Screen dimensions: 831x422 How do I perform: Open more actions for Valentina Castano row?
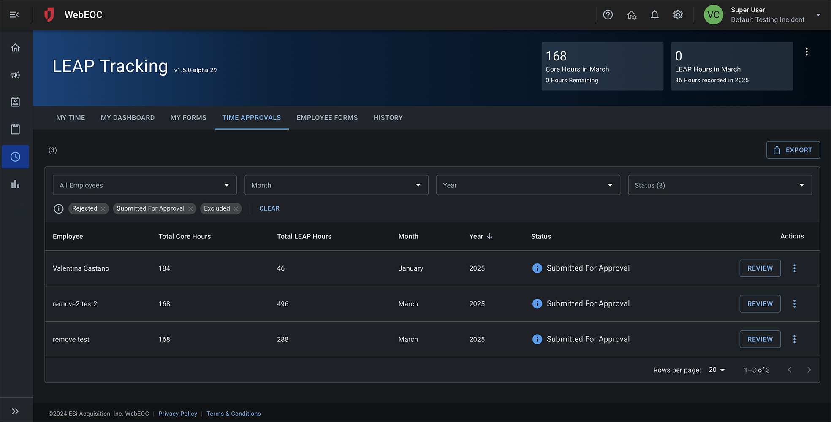point(794,268)
